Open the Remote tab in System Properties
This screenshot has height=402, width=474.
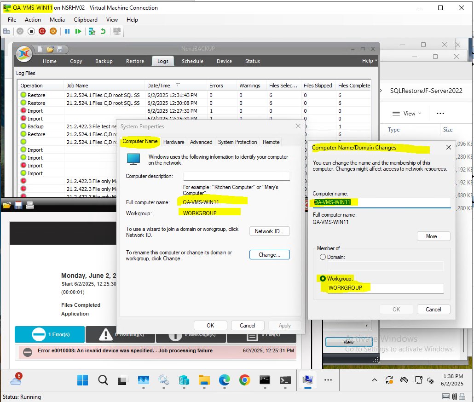(x=271, y=142)
